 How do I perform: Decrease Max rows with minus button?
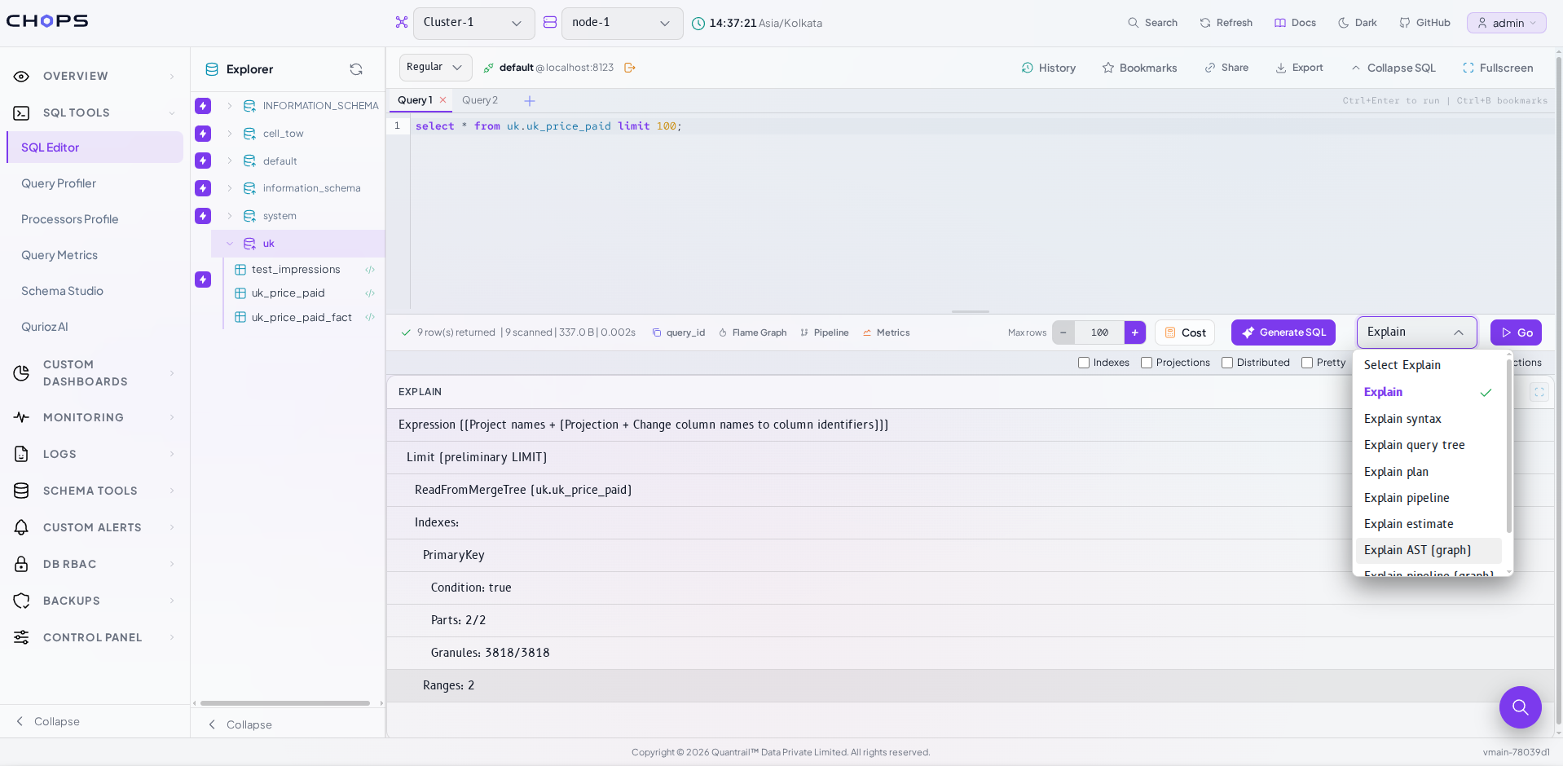[x=1063, y=332]
